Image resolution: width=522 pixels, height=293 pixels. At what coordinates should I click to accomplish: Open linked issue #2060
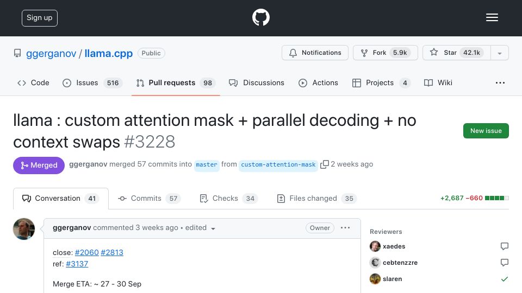(x=87, y=252)
